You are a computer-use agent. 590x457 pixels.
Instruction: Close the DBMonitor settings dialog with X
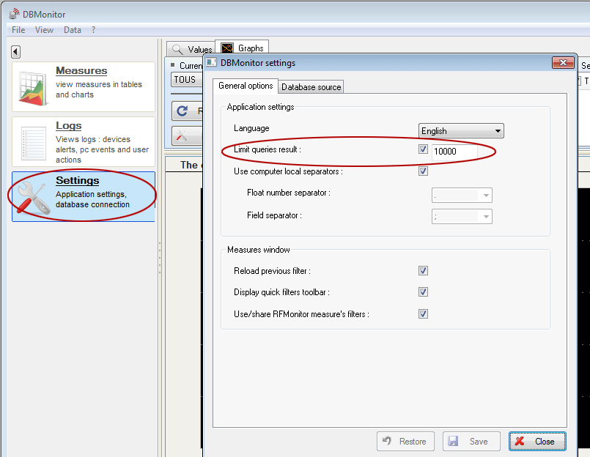tap(563, 62)
